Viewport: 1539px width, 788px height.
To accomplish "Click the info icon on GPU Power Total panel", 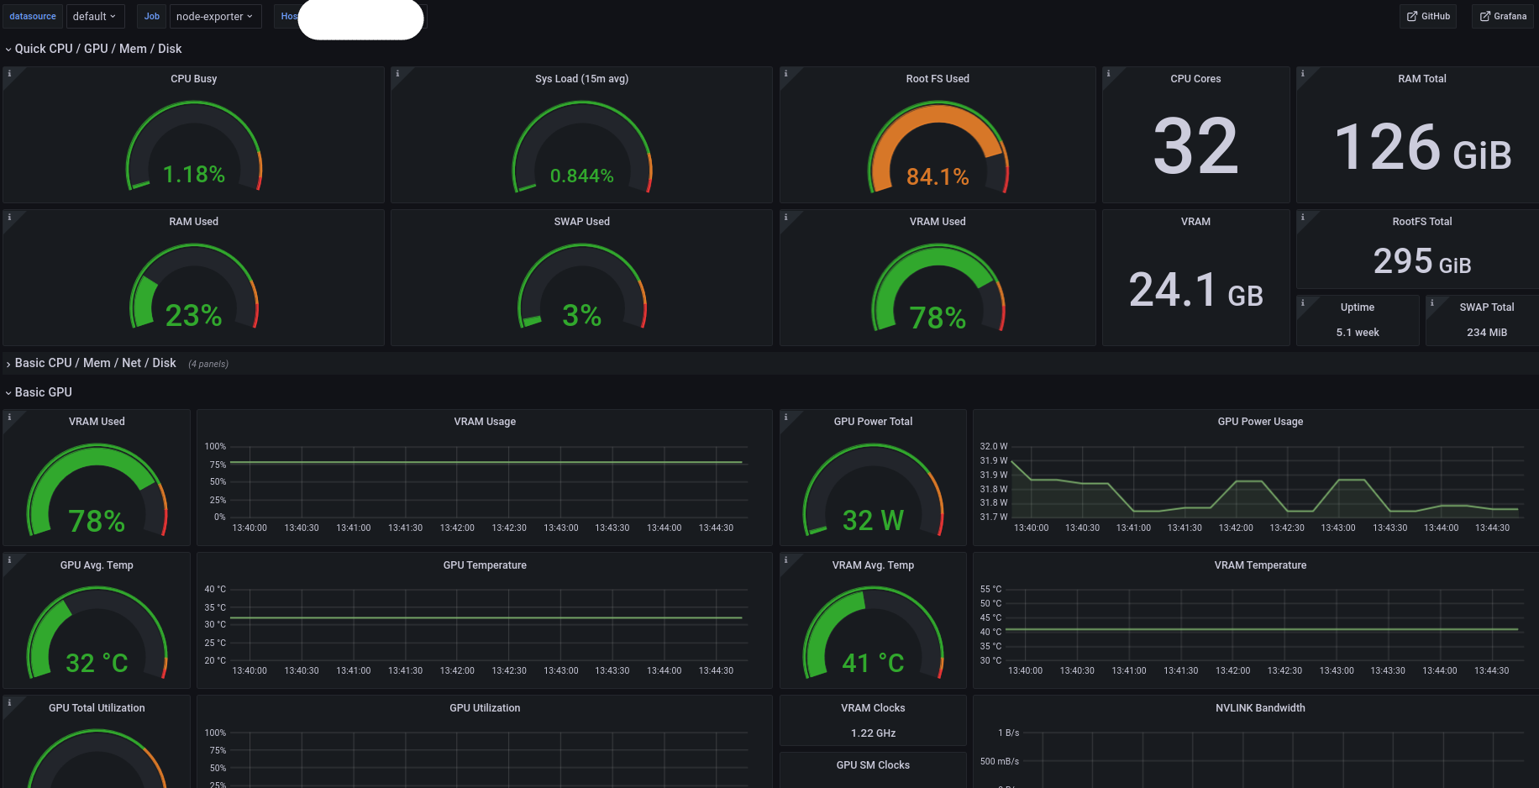I will 785,417.
